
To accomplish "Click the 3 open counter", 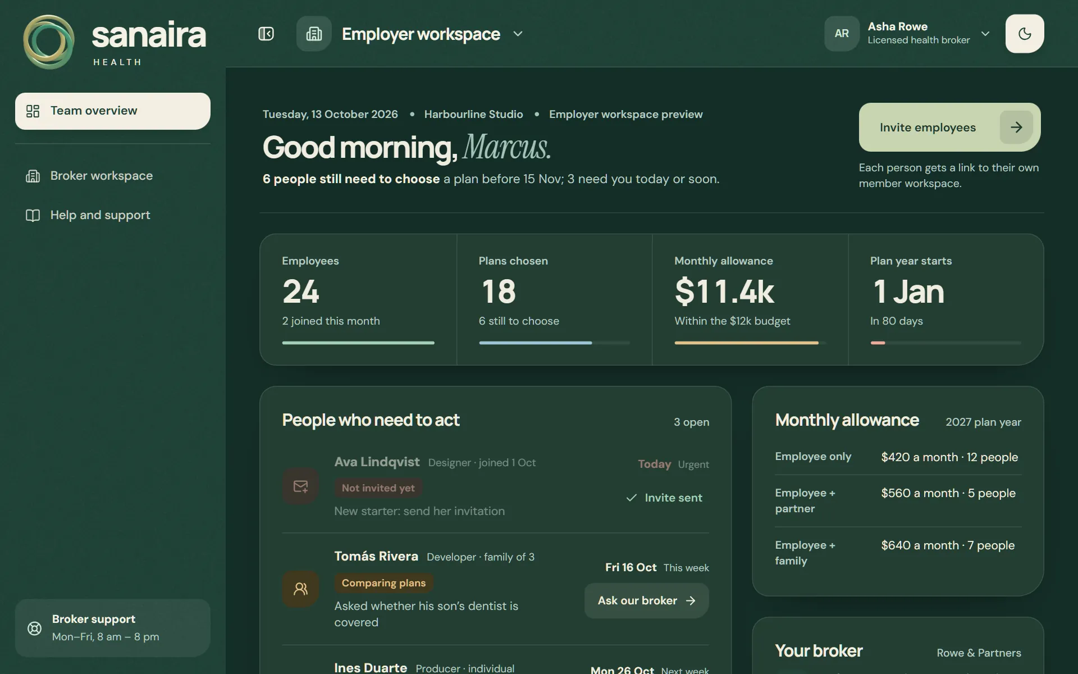I will pyautogui.click(x=692, y=422).
